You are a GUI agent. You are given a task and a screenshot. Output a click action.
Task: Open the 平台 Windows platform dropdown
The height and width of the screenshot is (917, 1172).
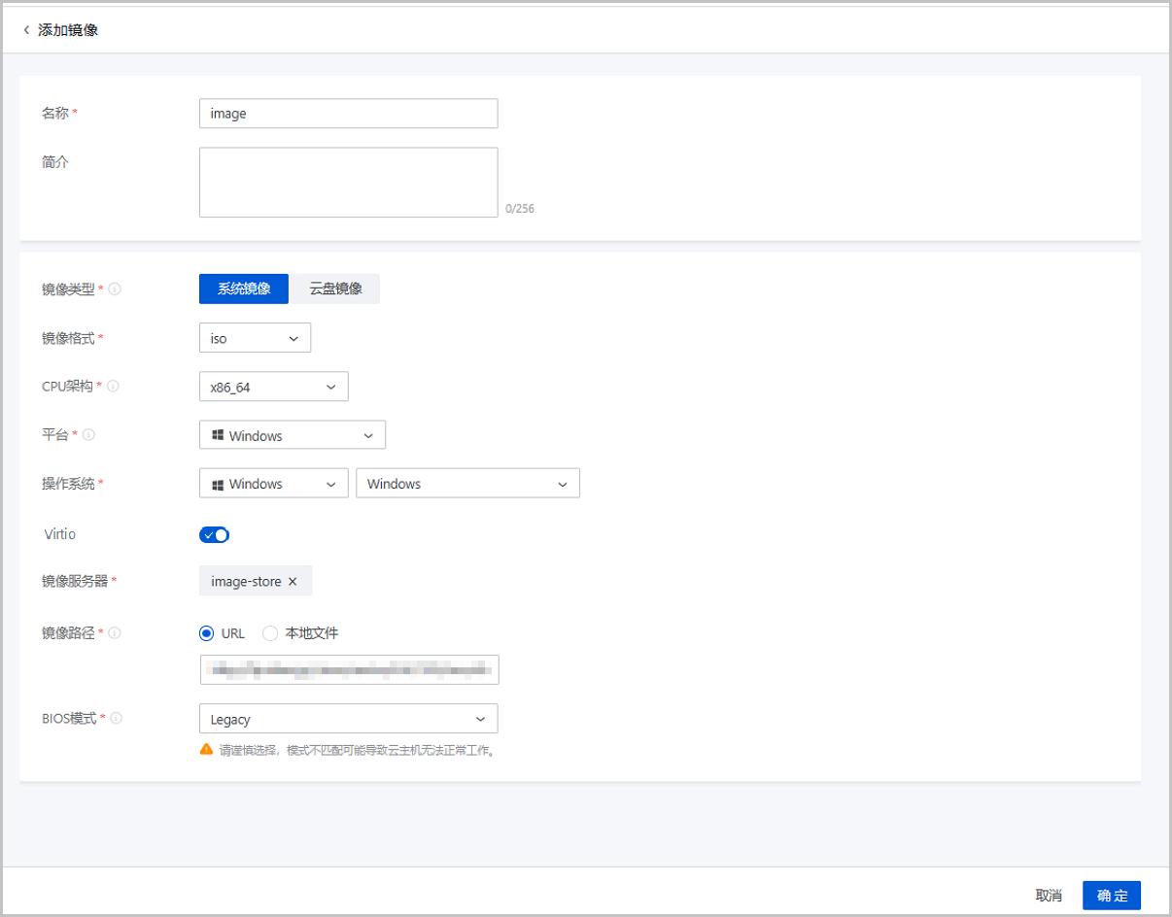coord(293,435)
